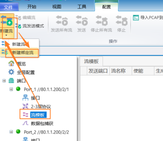Click the 新建流 ribbon icon
This screenshot has height=141, width=163.
coord(7,21)
